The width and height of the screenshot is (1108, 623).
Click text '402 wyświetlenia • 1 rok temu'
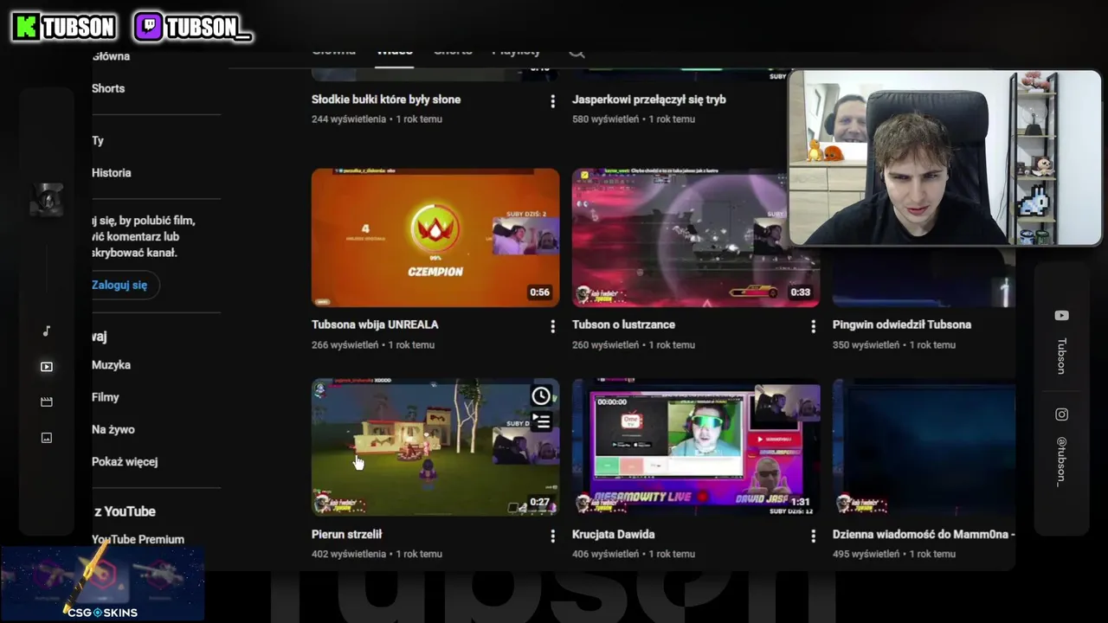[377, 554]
